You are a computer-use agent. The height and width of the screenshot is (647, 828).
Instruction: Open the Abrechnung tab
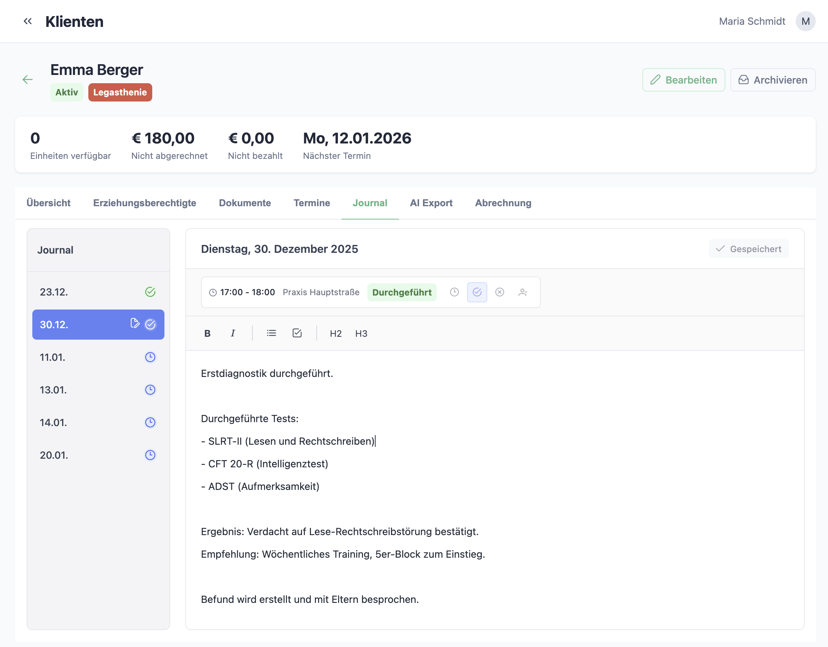click(x=503, y=203)
